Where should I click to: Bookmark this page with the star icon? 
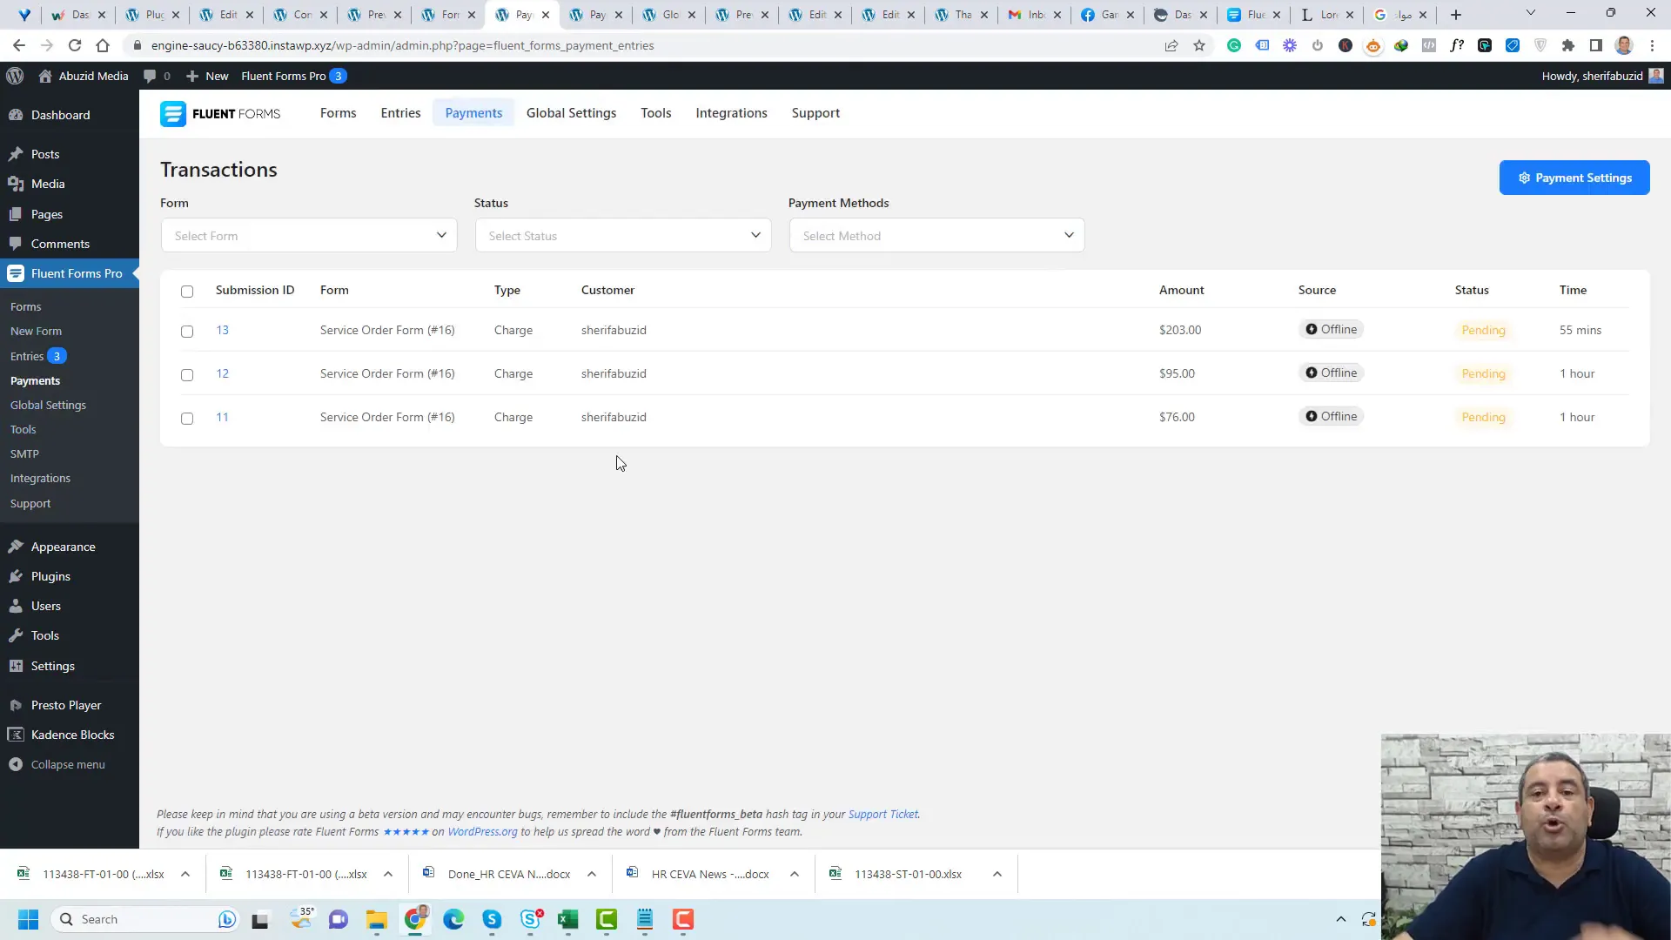click(x=1199, y=45)
